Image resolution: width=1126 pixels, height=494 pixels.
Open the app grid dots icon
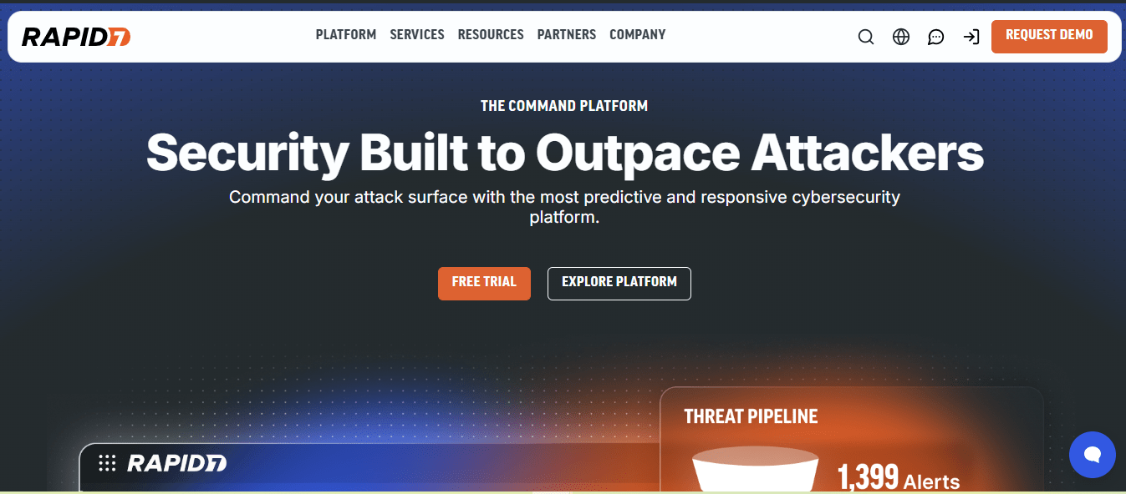[107, 463]
